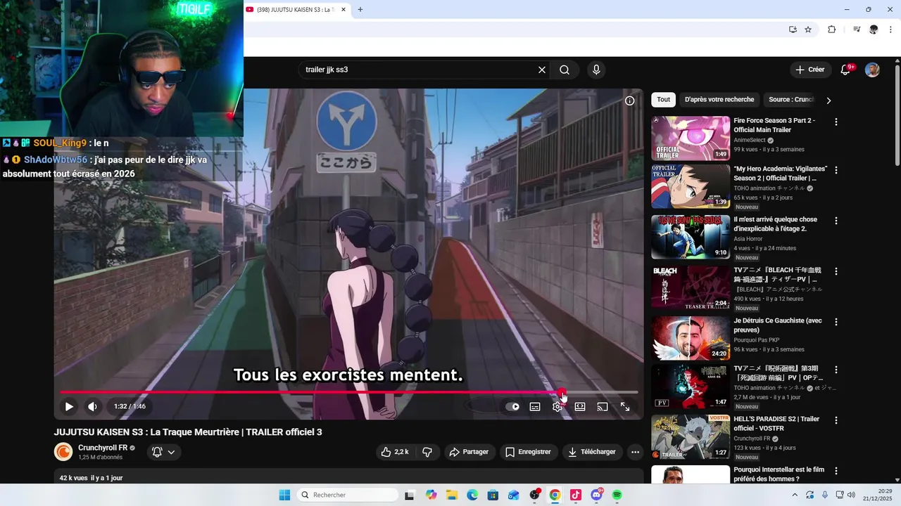Toggle subtitles with the captions icon

pos(535,406)
